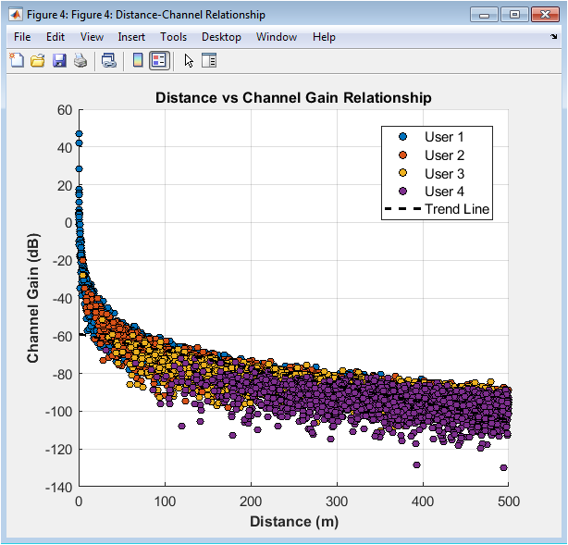Save the figure with the floppy disk icon
568x545 pixels.
59,61
